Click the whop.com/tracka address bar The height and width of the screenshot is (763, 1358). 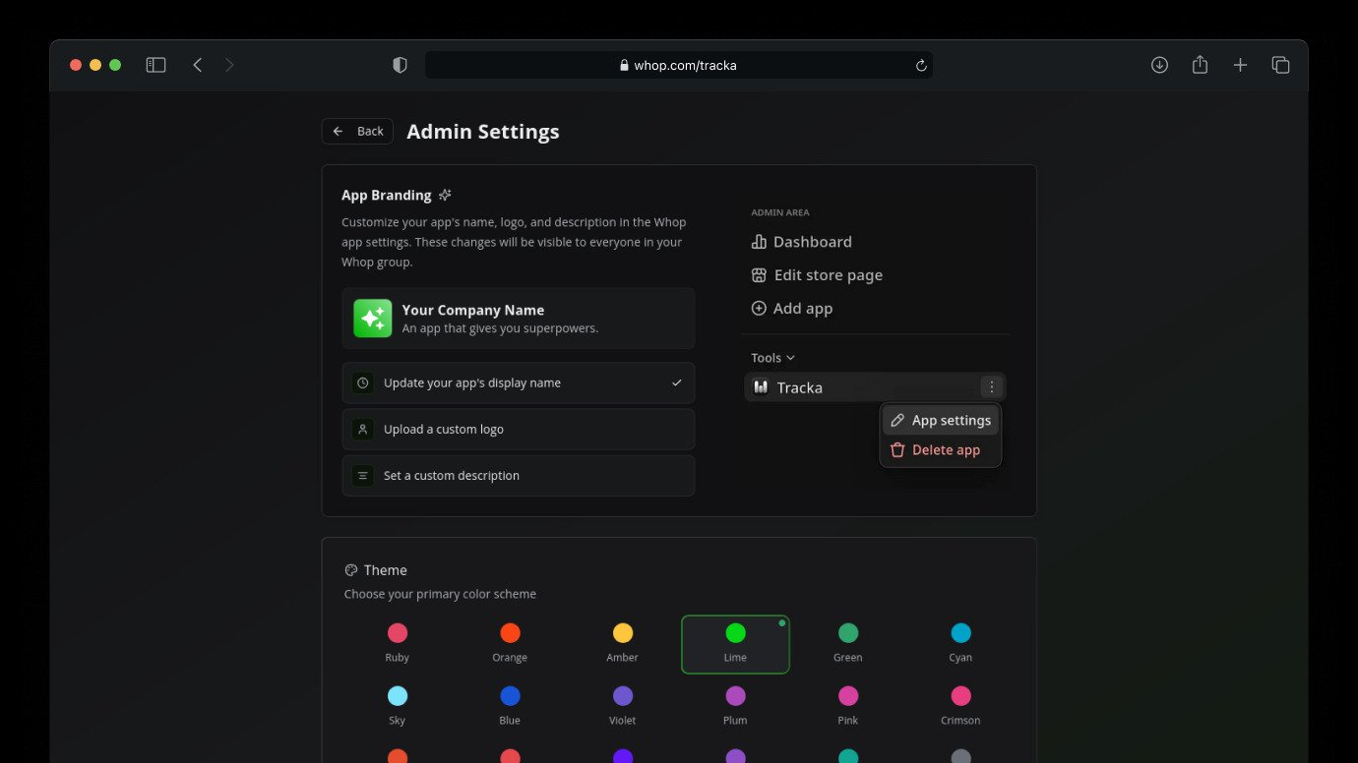point(679,65)
